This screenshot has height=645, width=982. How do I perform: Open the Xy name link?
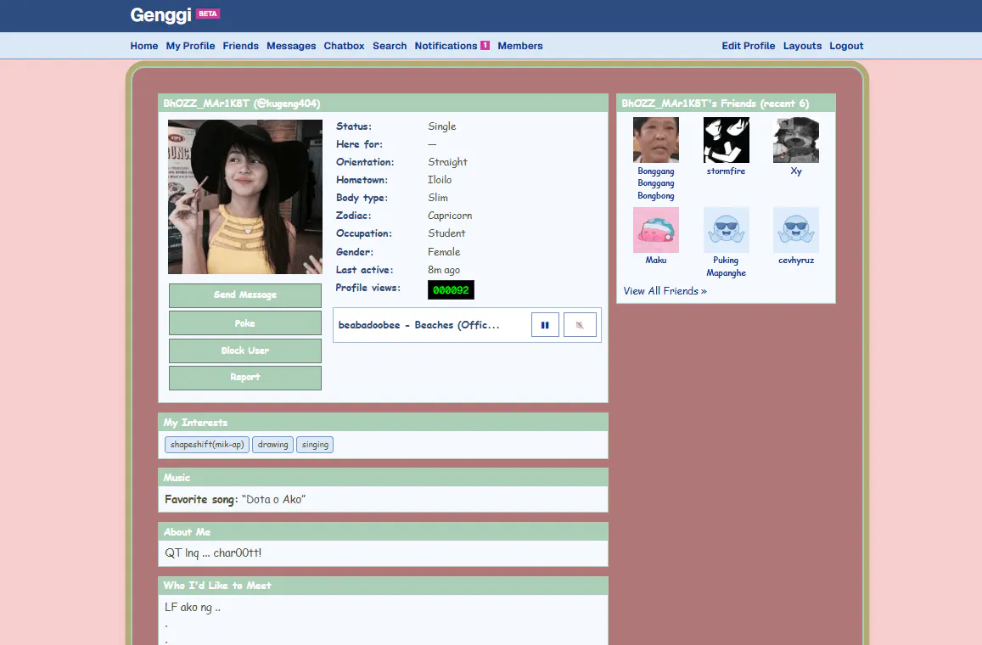point(796,171)
